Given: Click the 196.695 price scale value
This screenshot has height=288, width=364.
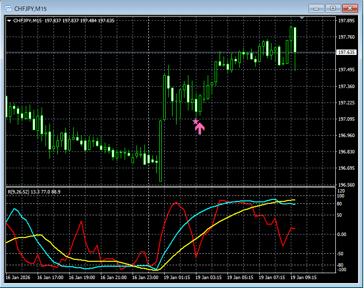Looking at the screenshot, I should click(x=346, y=168).
